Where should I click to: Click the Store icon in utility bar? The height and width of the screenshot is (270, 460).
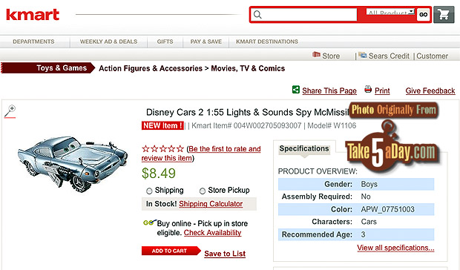[316, 55]
